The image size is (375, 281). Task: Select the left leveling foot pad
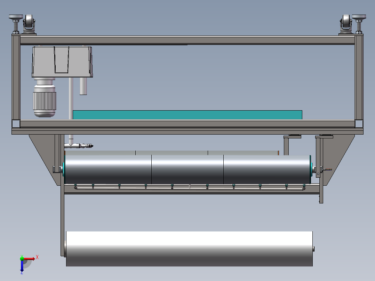click(16, 17)
